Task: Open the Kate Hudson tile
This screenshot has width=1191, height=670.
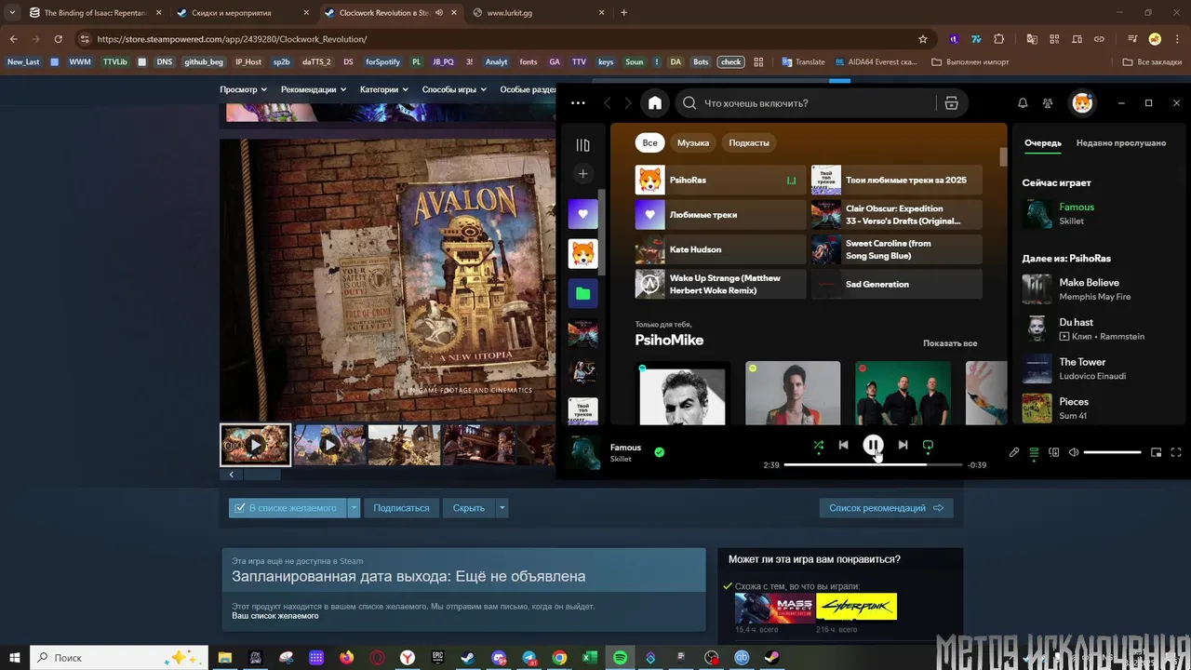Action: click(720, 249)
